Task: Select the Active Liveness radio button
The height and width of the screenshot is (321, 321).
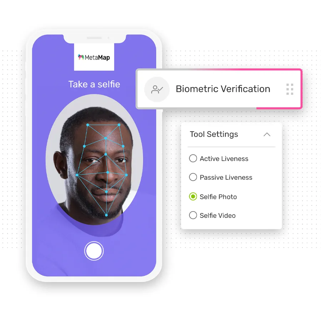Action: pos(193,158)
